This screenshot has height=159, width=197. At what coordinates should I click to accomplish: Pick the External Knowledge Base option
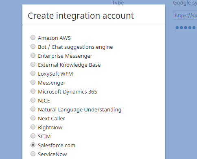(33, 64)
